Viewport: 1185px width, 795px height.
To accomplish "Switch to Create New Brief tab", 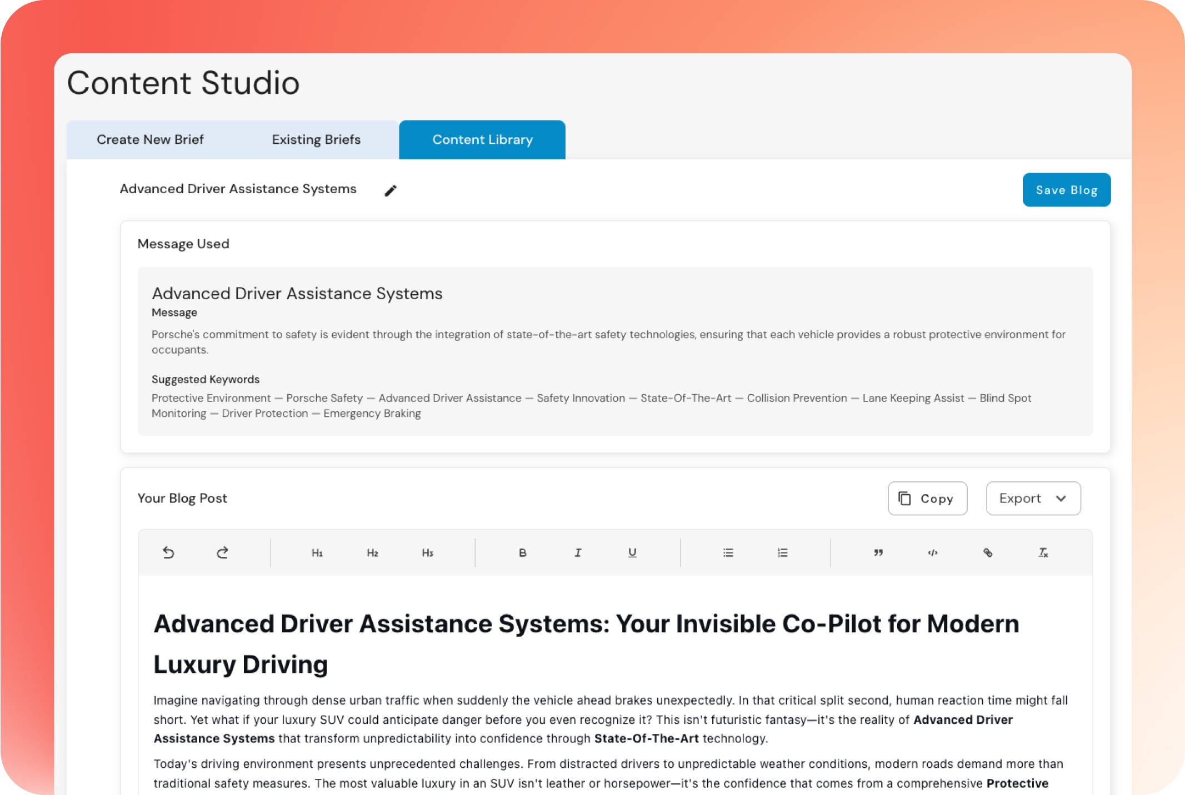I will pos(150,140).
